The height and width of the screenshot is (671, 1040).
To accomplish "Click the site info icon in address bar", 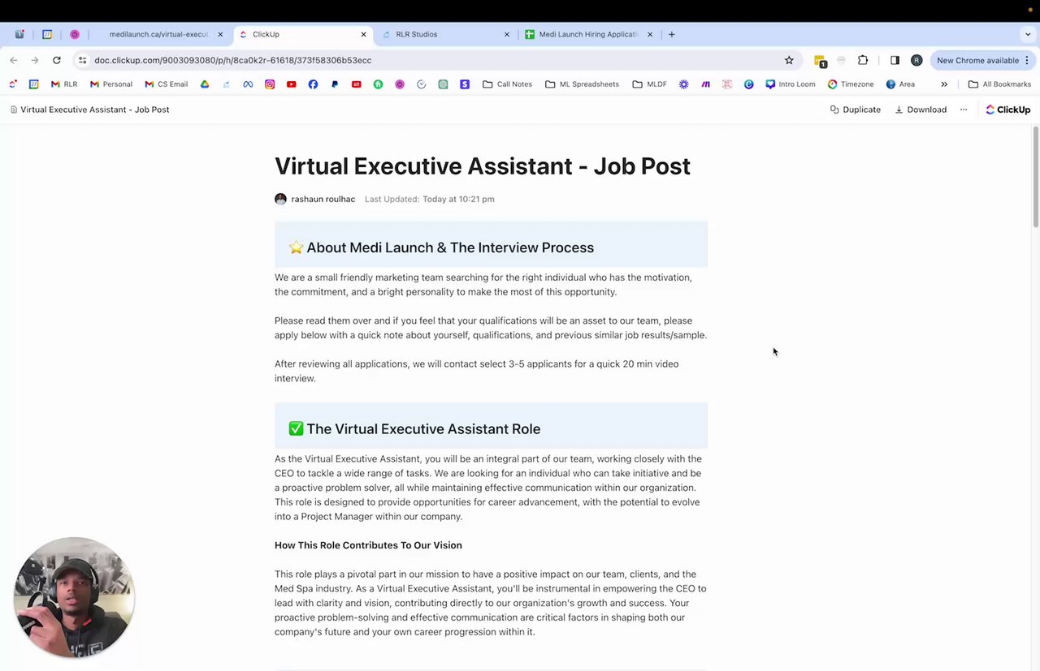I will 82,60.
